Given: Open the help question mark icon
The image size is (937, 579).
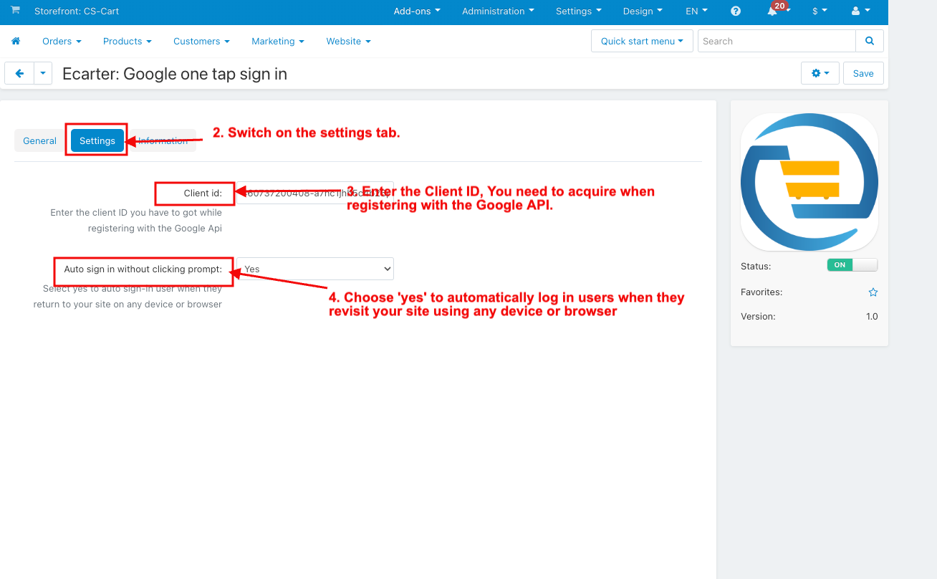Looking at the screenshot, I should [736, 11].
